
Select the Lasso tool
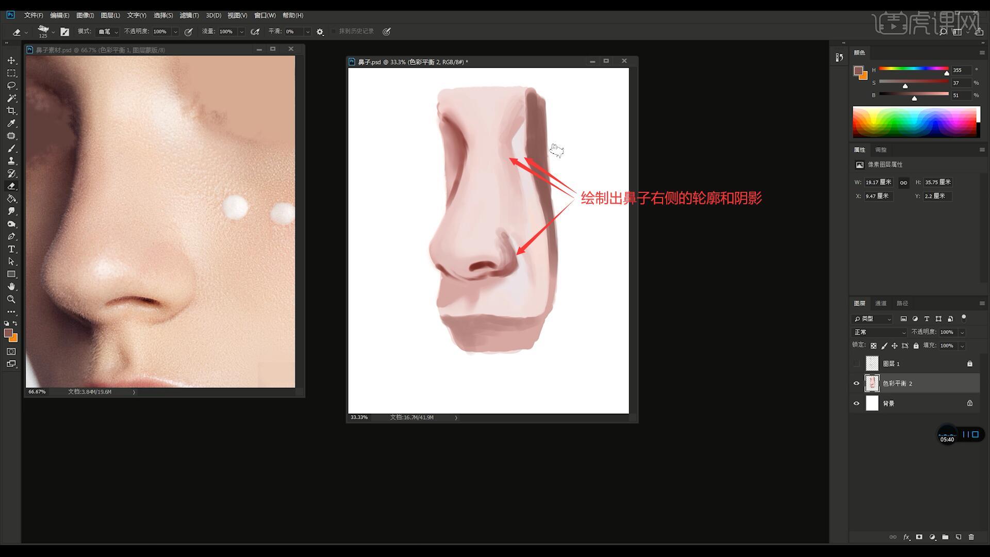click(11, 86)
